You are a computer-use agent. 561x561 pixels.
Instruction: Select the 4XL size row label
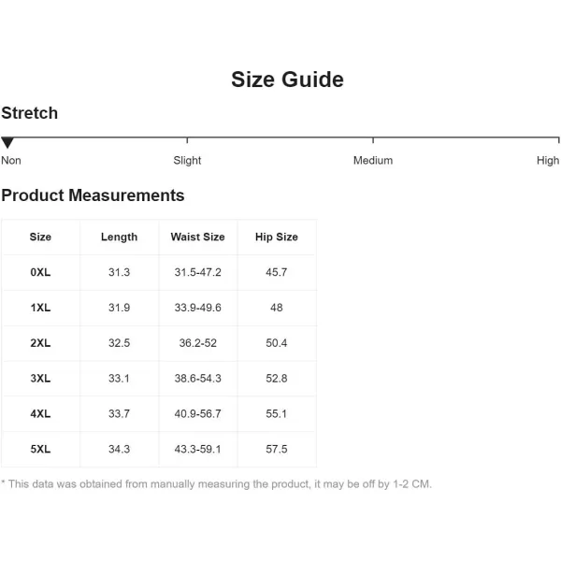40,414
